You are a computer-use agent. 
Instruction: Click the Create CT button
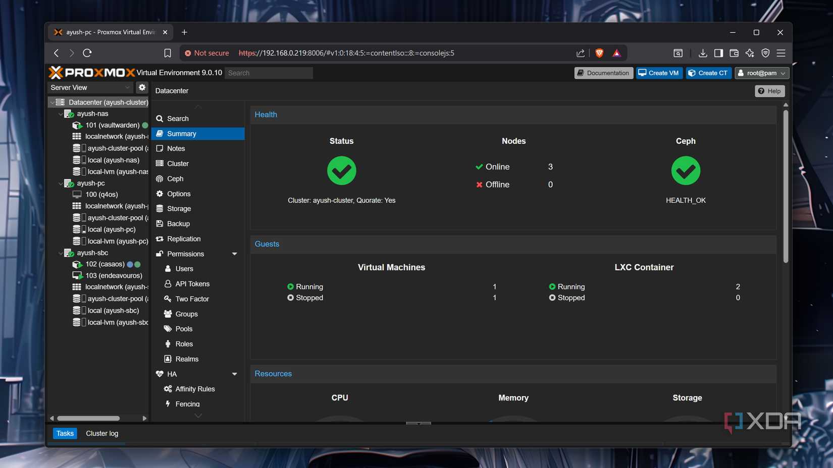(x=708, y=73)
